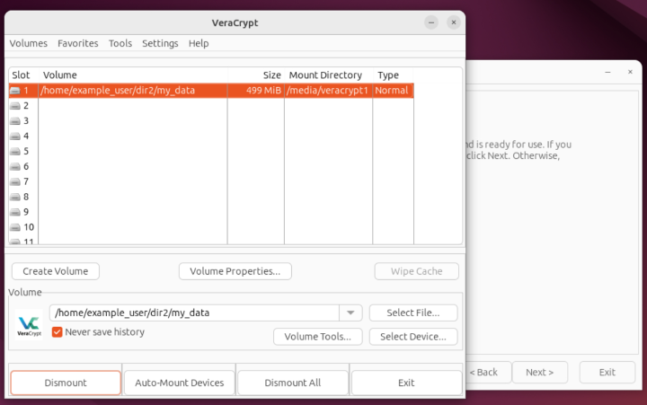Click the drive icon for slot 1

pos(15,91)
